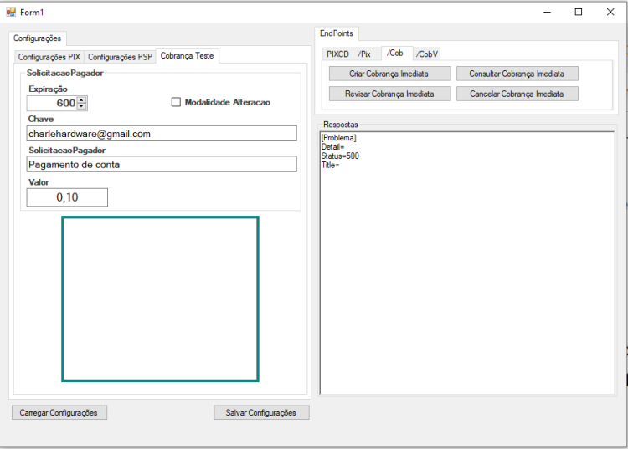Click Carregar Configurações button

[x=59, y=412]
